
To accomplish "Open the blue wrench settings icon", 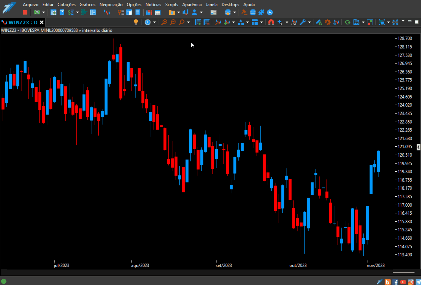I will tap(303, 22).
